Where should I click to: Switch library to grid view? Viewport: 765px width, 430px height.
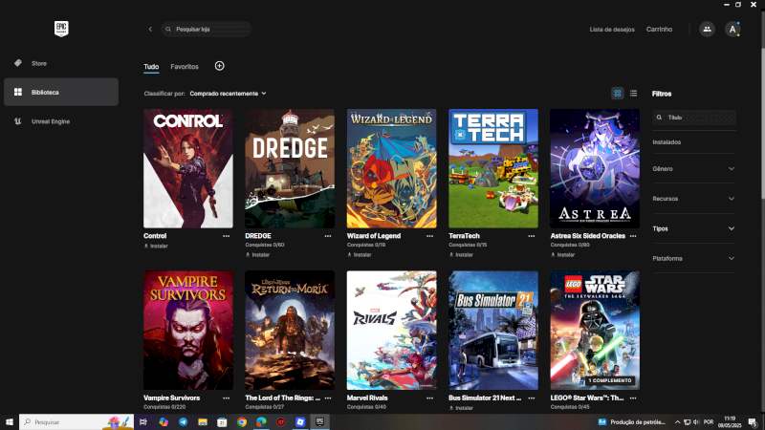tap(618, 94)
